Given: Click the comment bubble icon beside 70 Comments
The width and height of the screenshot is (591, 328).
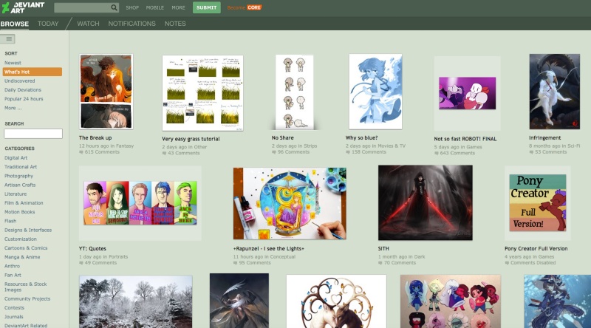Looking at the screenshot, I should [x=380, y=263].
